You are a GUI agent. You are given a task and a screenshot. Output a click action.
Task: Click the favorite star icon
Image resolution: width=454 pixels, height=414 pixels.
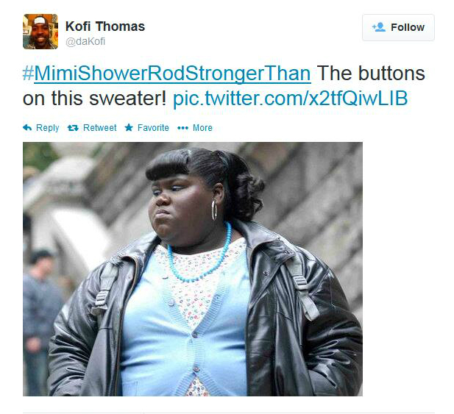129,128
